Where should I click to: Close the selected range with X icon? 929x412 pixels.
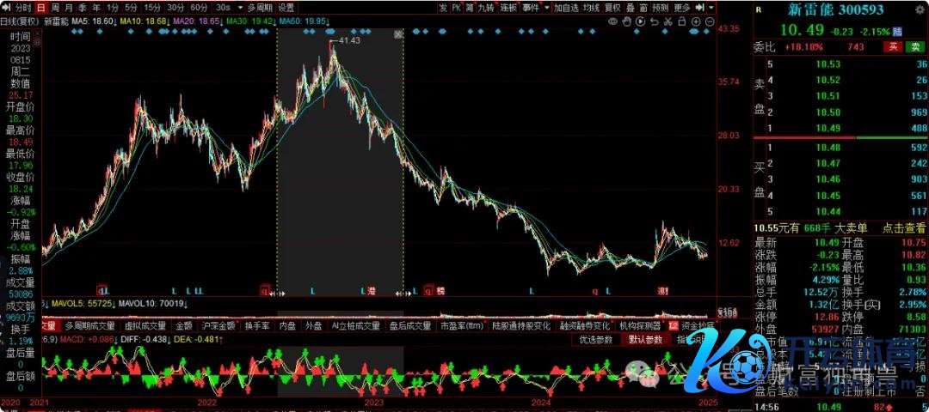(x=397, y=35)
